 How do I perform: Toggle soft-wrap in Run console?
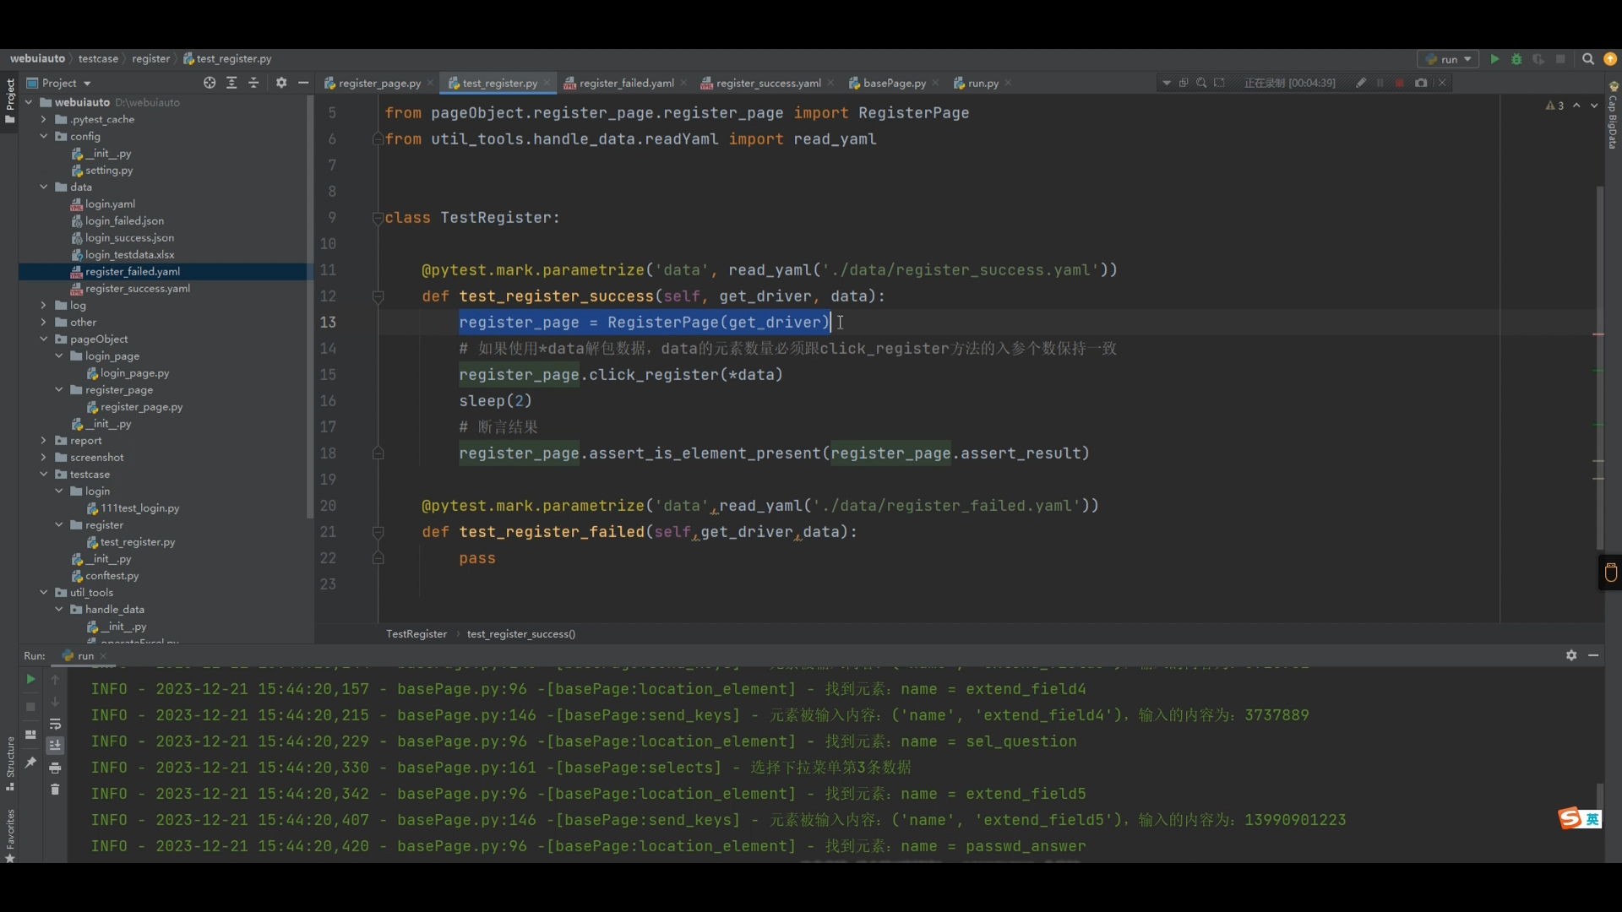(55, 725)
